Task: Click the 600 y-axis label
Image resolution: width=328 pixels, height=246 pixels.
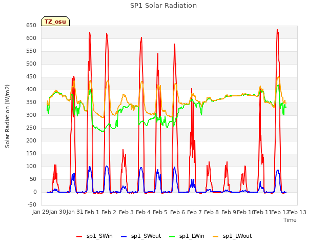Action: point(31,38)
